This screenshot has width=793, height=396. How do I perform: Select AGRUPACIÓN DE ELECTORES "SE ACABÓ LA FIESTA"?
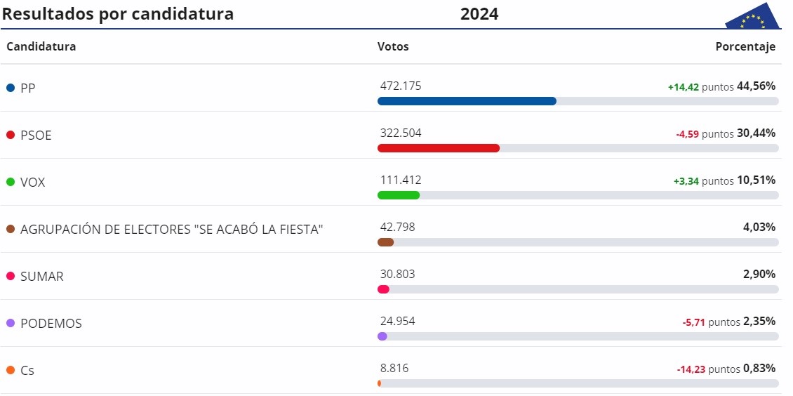click(171, 230)
